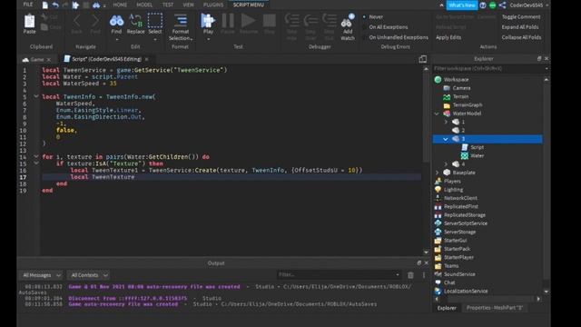The image size is (581, 327).
Task: Click Expand All Folds
Action: click(520, 27)
